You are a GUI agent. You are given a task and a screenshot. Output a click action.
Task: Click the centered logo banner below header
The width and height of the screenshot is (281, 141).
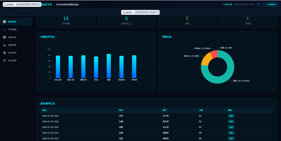click(x=140, y=12)
